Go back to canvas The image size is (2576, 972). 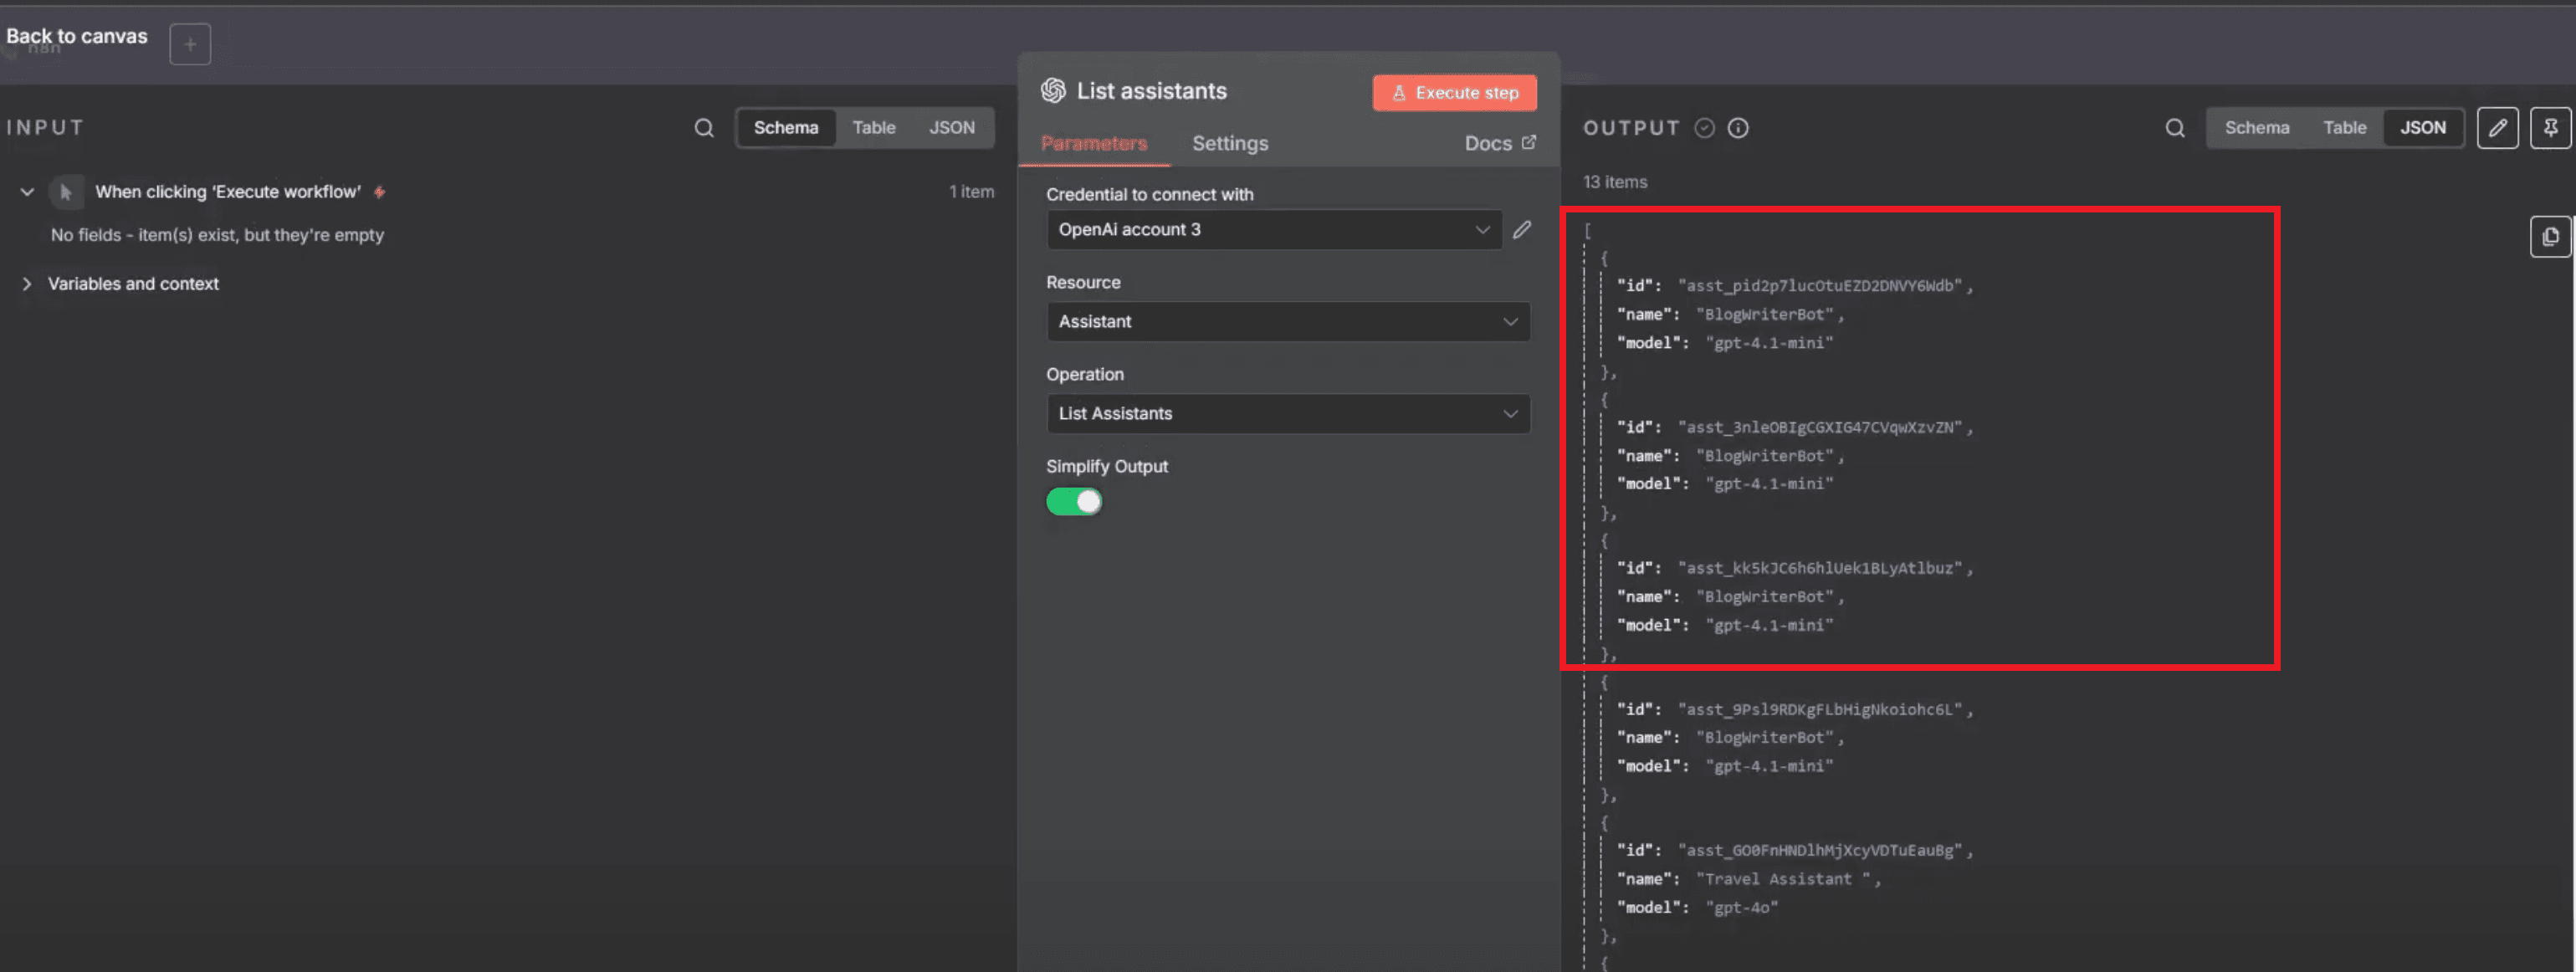pos(77,36)
